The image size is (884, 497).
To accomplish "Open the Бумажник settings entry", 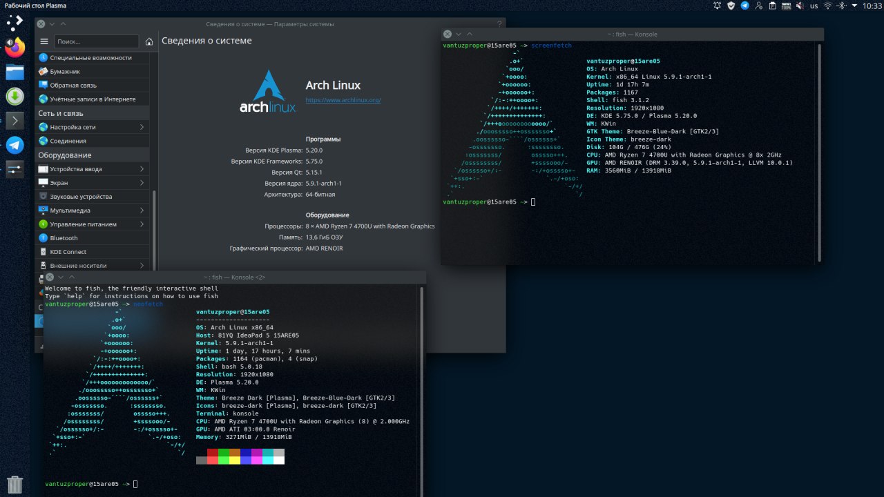I will [x=93, y=72].
